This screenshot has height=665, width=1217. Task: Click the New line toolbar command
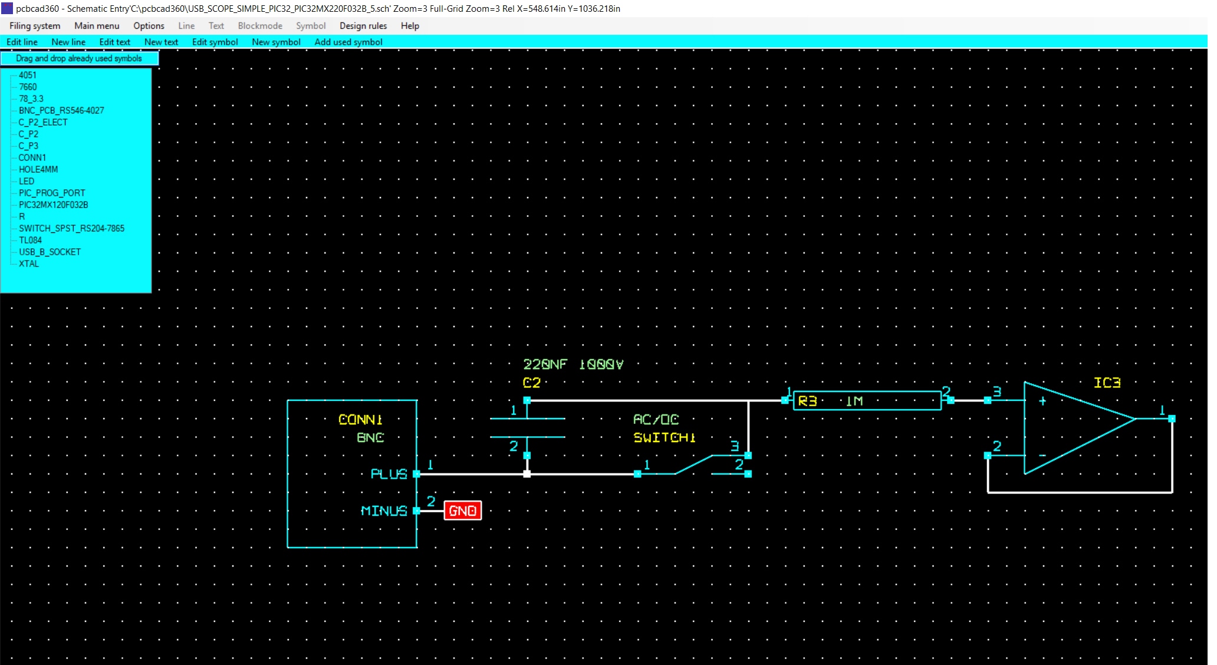coord(68,42)
